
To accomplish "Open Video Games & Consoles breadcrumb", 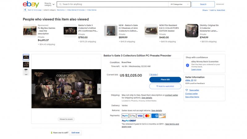I will pyautogui.click(x=76, y=10).
